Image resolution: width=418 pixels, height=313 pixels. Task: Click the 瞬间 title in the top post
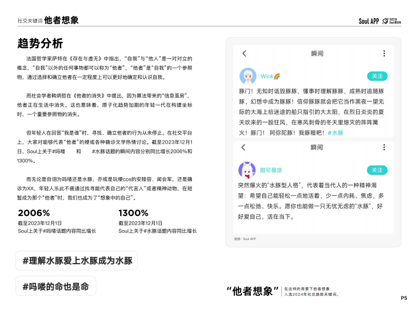tap(317, 54)
